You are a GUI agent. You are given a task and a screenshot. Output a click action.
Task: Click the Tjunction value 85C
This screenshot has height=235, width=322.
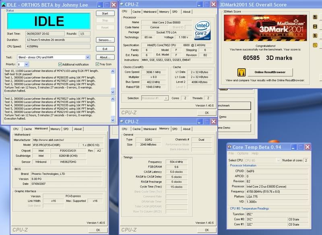277,214
